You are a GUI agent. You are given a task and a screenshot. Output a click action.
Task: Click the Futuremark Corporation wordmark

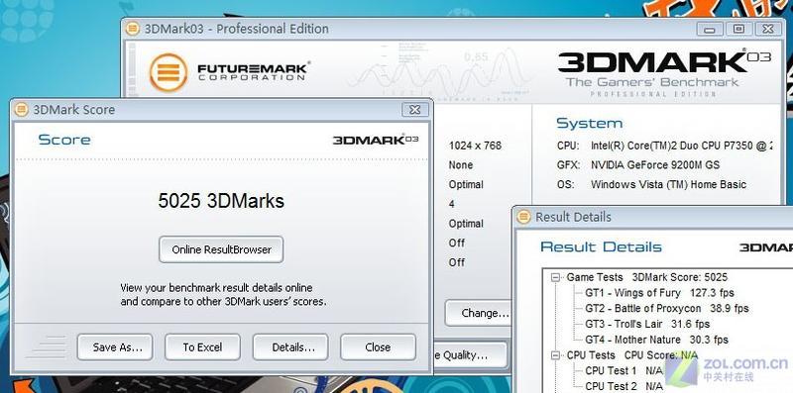[x=254, y=71]
